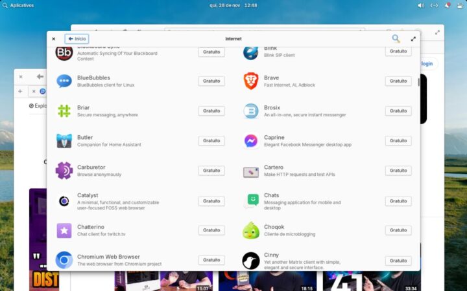The height and width of the screenshot is (291, 467).
Task: Click the Cartero app icon
Action: tap(251, 172)
